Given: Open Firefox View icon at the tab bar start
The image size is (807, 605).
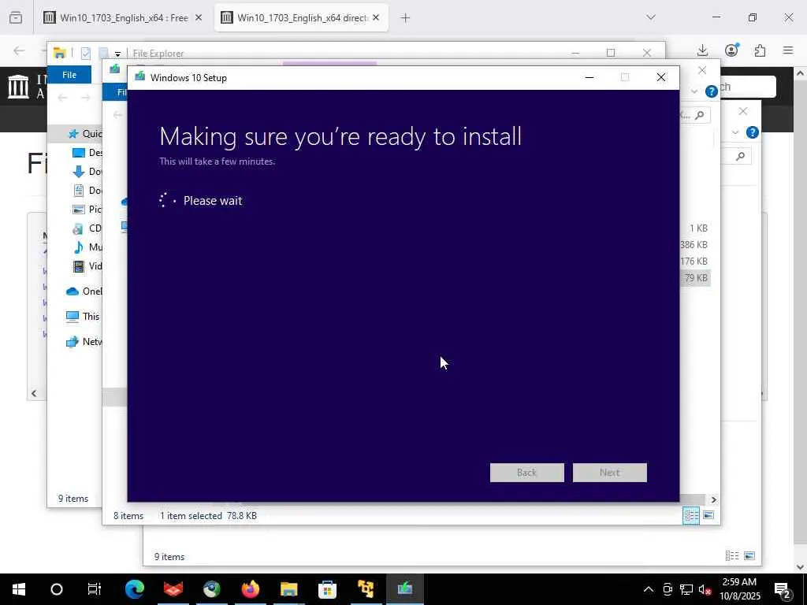Looking at the screenshot, I should pyautogui.click(x=16, y=18).
